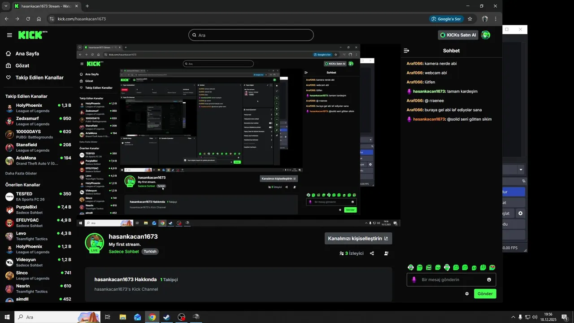Image resolution: width=574 pixels, height=323 pixels.
Task: Open chat settings gear icon
Action: click(x=467, y=294)
